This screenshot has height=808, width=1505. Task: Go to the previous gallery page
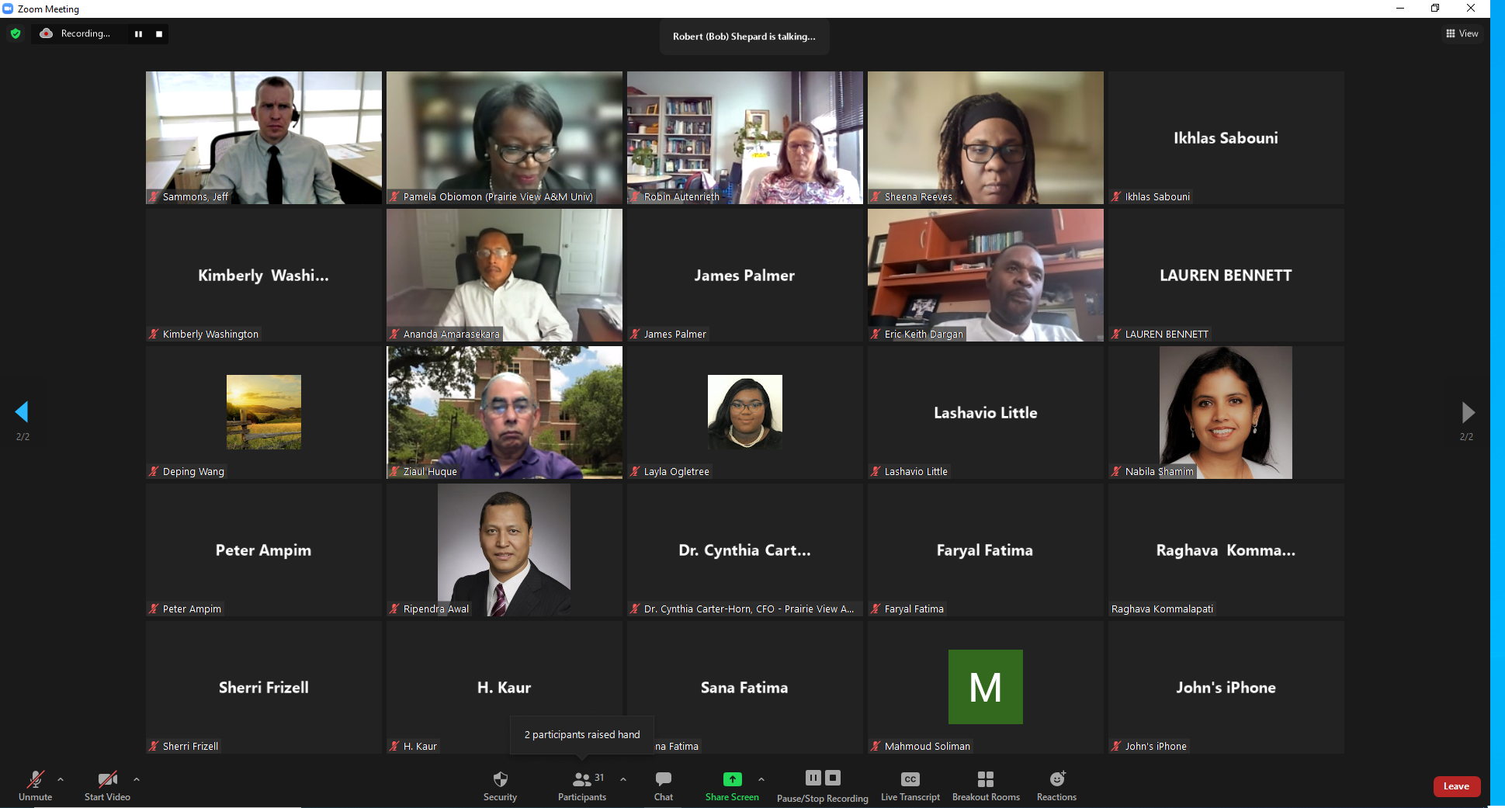pos(22,412)
